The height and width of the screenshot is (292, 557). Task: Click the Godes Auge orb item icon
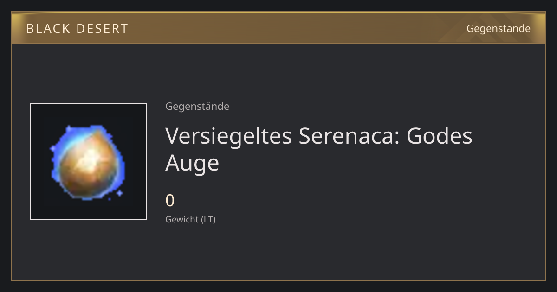click(x=88, y=162)
